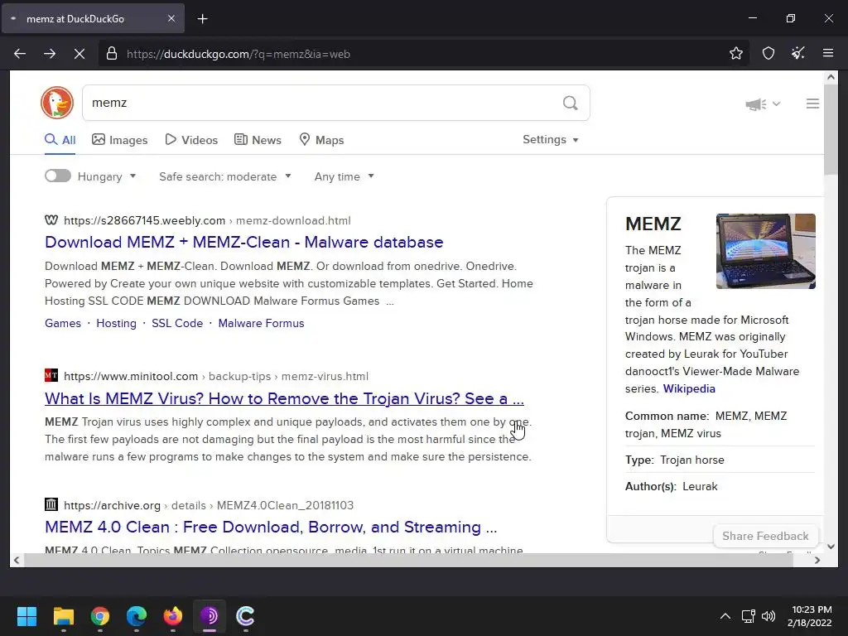Switch to the News tab
Image resolution: width=848 pixels, height=636 pixels.
258,140
